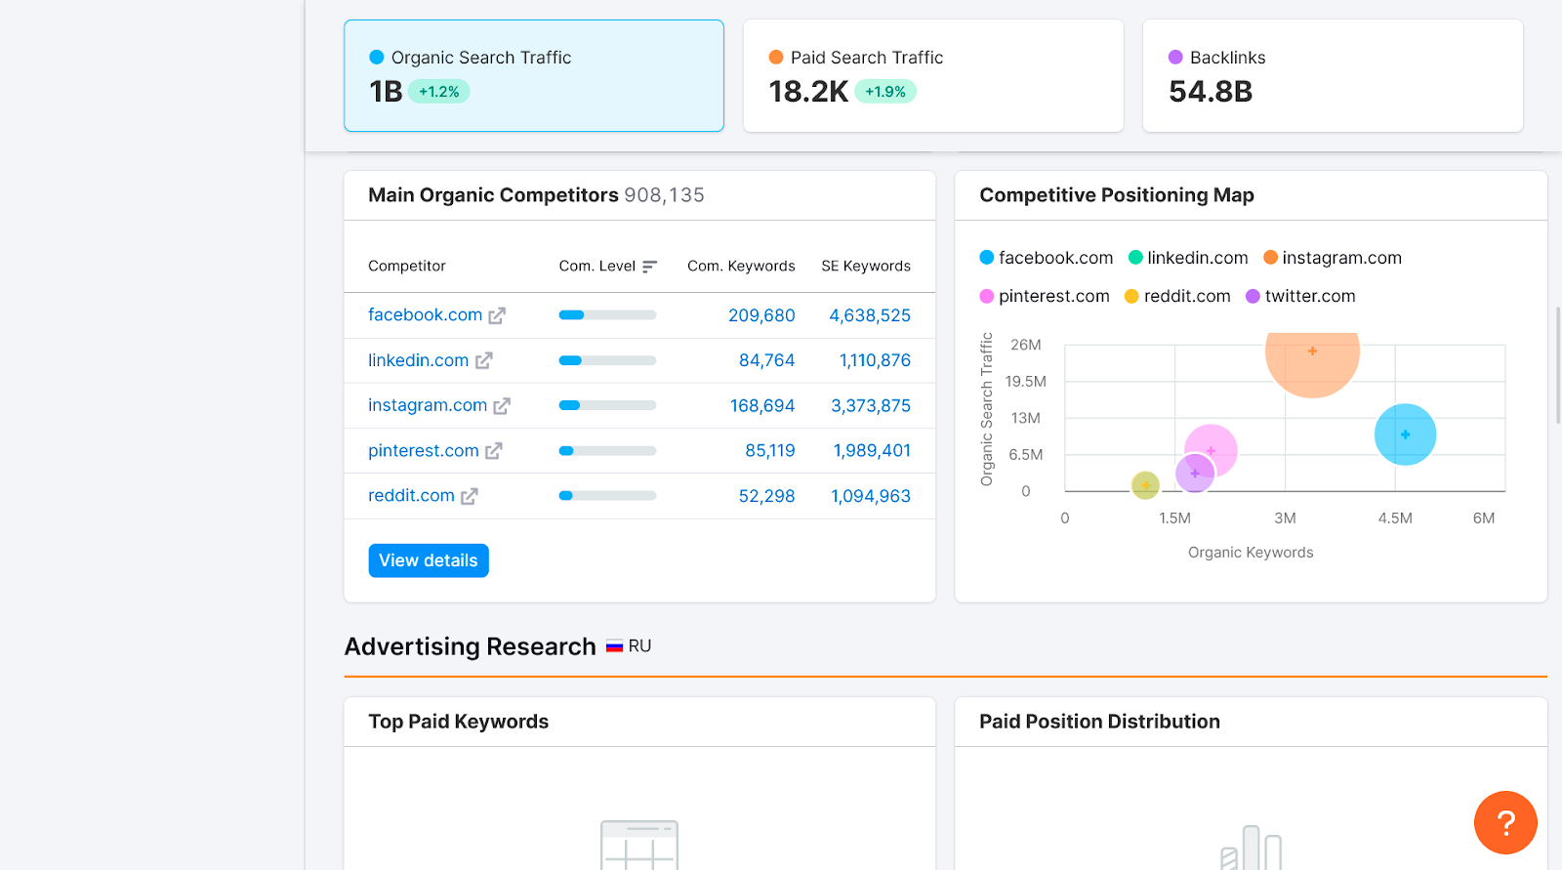Click the Com. Level column header
1562x870 pixels.
(596, 266)
